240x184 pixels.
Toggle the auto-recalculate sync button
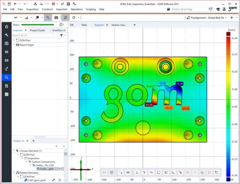[x=66, y=17]
